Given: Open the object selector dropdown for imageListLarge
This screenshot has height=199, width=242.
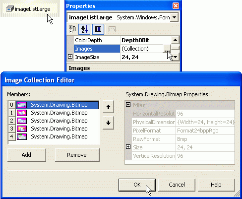Looking at the screenshot, I should [174, 17].
